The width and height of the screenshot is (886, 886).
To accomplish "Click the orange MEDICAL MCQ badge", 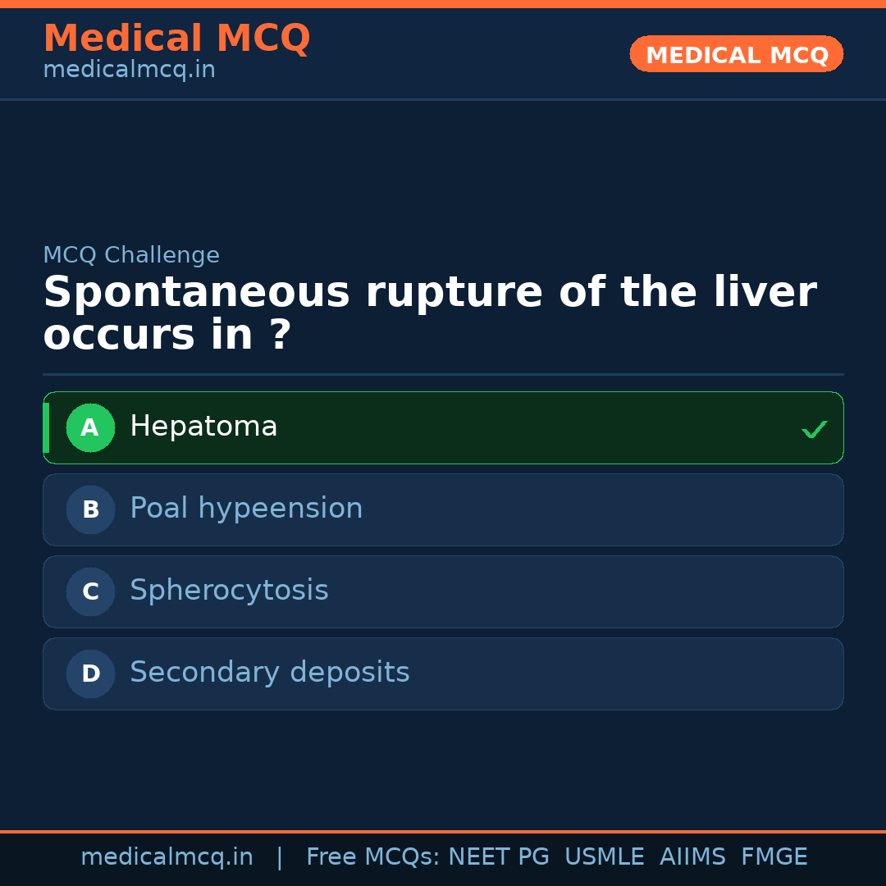I will point(736,54).
